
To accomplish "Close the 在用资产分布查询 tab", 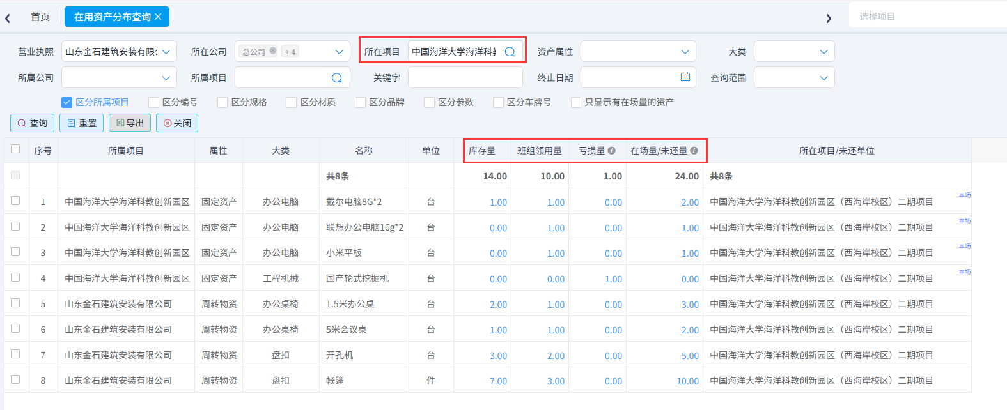I will point(158,17).
